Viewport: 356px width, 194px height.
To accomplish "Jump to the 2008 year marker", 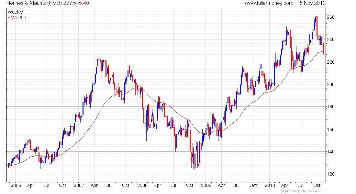I will point(142,186).
